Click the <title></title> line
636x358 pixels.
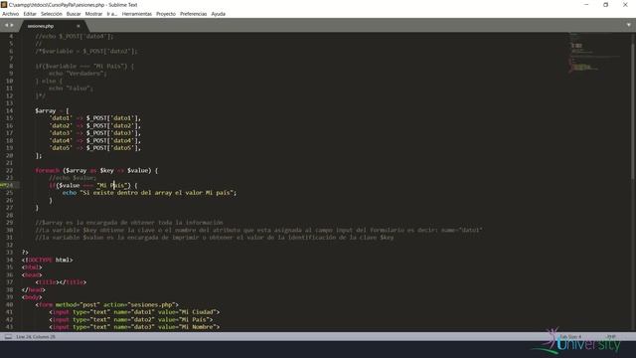[61, 282]
